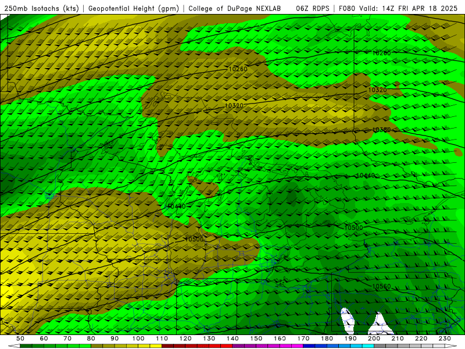Click the "50" value on the color scale
465x349 pixels.
click(x=20, y=339)
